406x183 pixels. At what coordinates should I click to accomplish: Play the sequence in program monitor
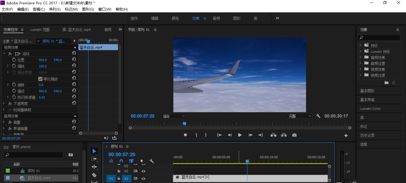click(240, 135)
